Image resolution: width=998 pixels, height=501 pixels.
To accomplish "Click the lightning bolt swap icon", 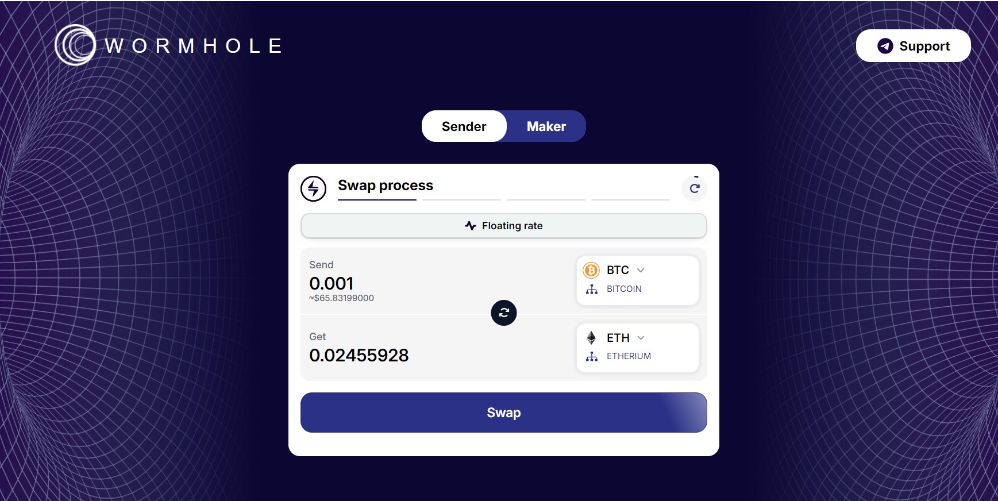I will tap(313, 188).
